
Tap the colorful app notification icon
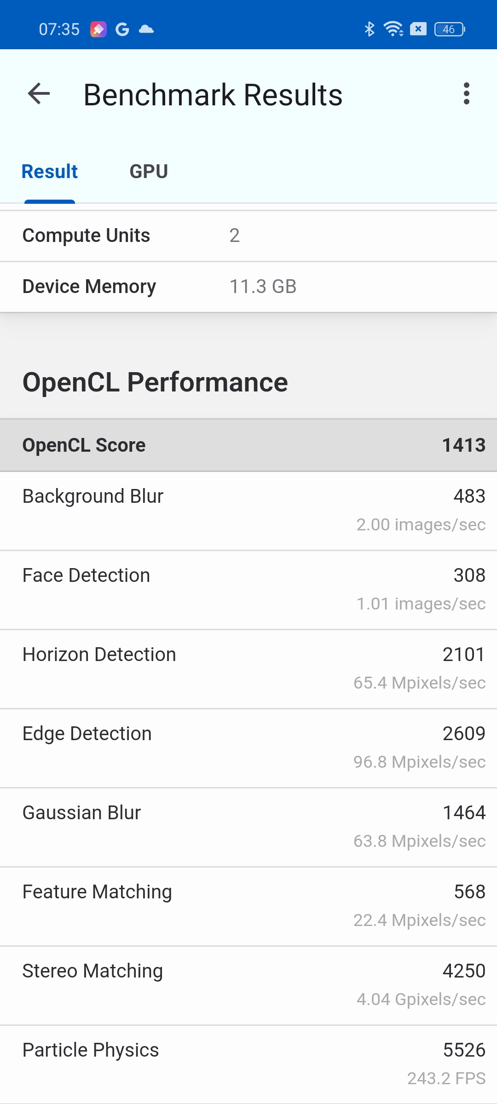pyautogui.click(x=98, y=29)
